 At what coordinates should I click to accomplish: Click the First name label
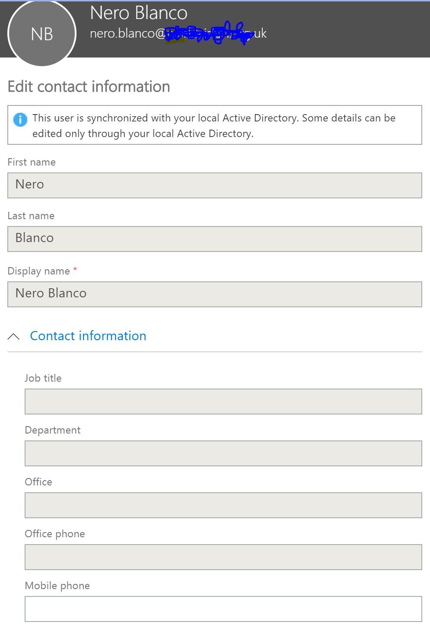[x=32, y=162]
